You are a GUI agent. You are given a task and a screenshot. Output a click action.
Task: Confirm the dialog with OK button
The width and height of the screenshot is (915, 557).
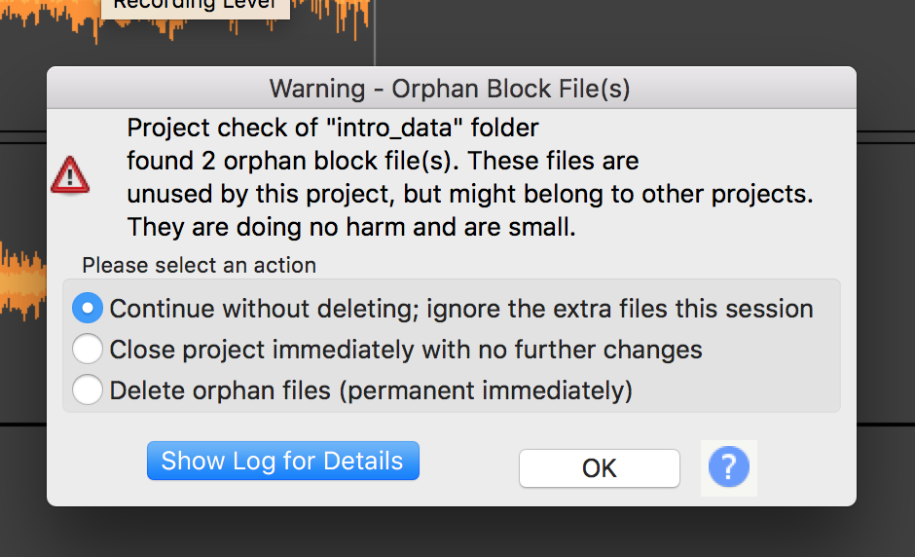(x=600, y=468)
